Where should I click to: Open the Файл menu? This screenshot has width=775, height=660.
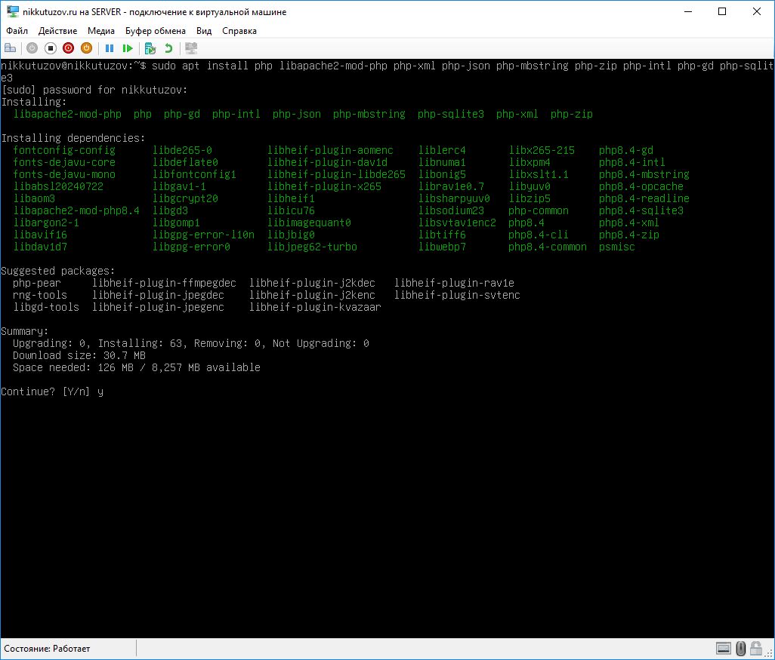17,31
